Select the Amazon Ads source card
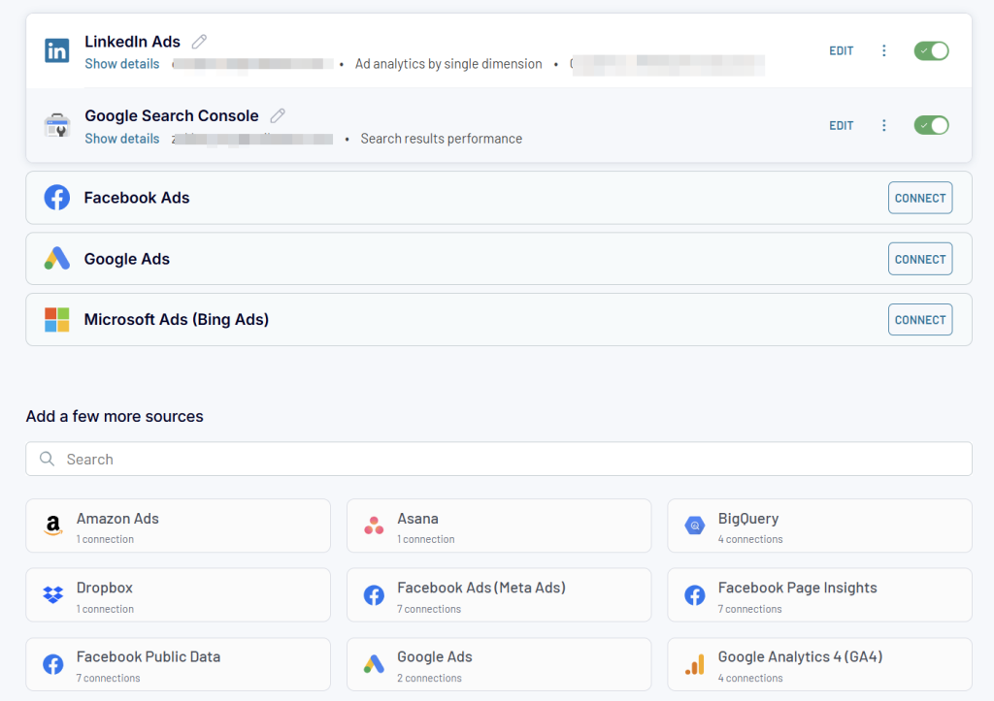The width and height of the screenshot is (994, 701). click(179, 526)
